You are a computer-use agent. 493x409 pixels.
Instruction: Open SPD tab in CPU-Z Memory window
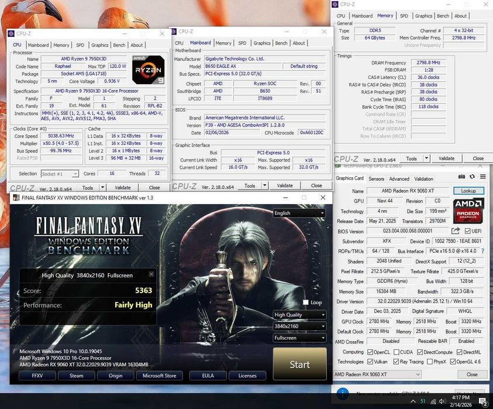(404, 16)
